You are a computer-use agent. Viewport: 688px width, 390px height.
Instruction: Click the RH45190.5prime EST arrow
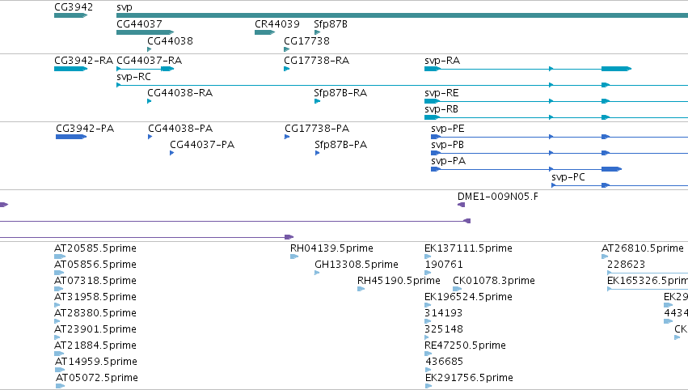pyautogui.click(x=361, y=289)
